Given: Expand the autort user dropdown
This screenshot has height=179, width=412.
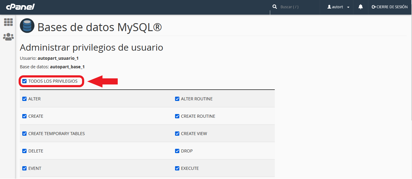Looking at the screenshot, I should coord(338,7).
